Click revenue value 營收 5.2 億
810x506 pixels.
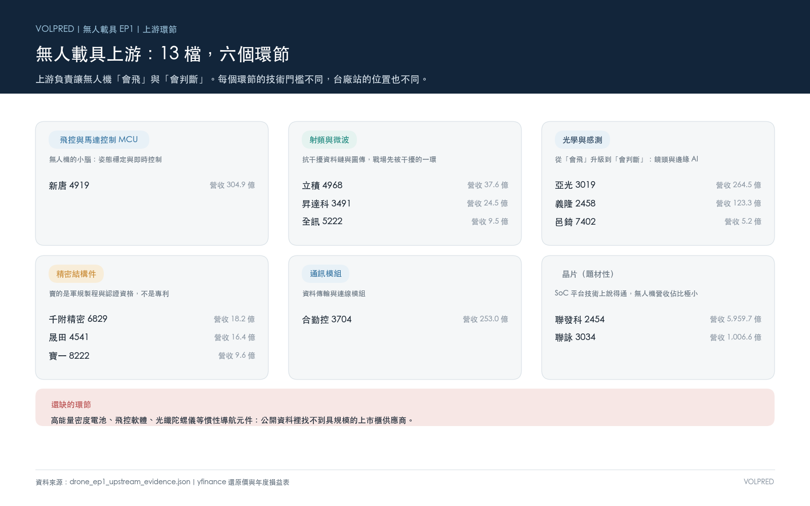(x=743, y=222)
